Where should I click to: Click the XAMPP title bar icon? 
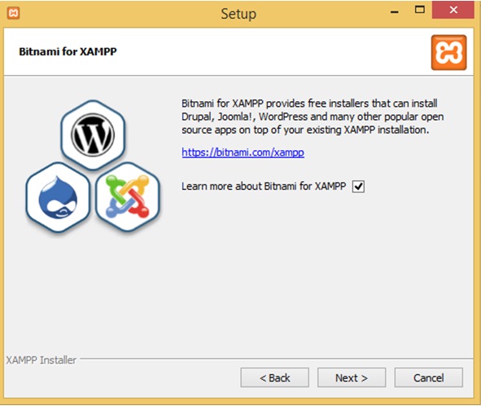14,13
